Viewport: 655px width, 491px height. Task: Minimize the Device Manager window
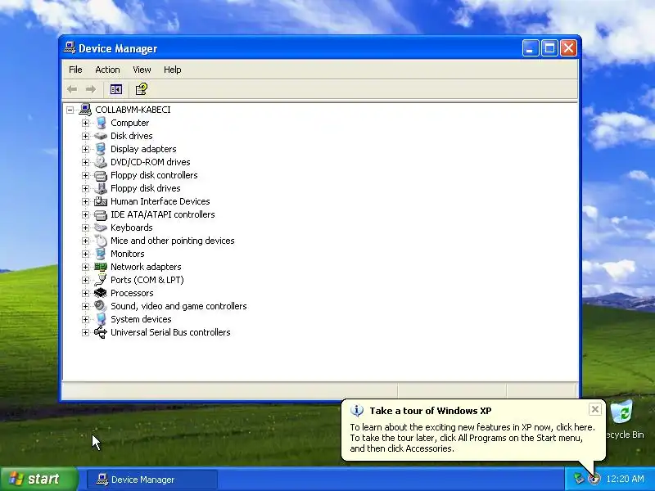530,48
